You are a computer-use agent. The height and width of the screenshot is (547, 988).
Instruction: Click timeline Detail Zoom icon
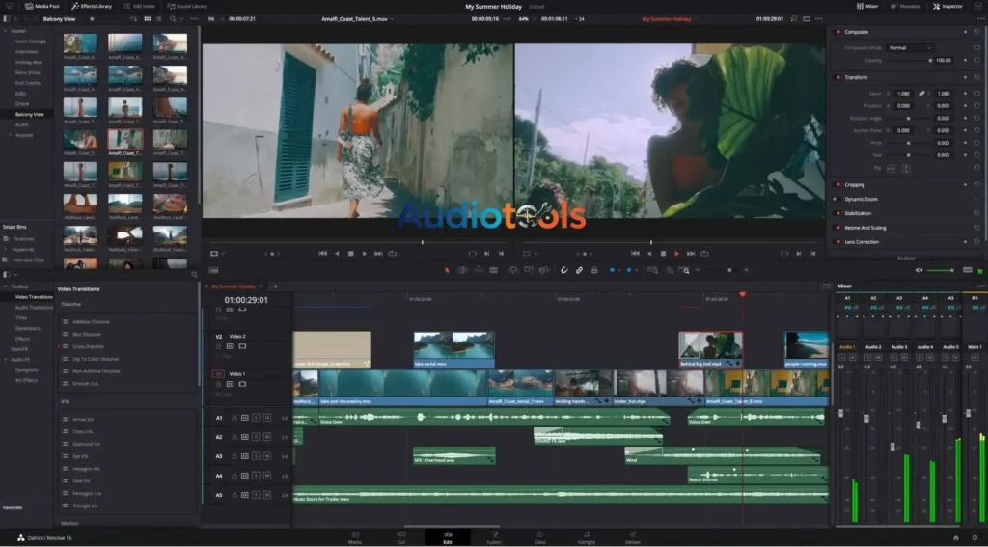[x=670, y=270]
